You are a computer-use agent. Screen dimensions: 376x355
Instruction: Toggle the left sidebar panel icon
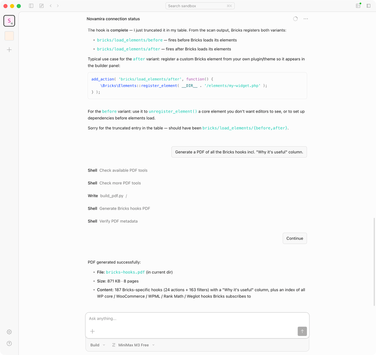pos(31,6)
